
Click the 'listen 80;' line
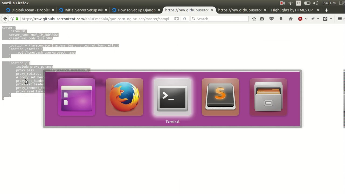click(x=18, y=31)
